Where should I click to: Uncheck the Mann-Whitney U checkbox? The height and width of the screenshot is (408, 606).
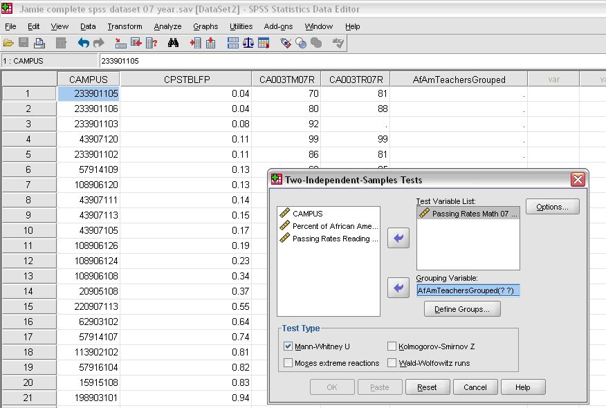288,346
